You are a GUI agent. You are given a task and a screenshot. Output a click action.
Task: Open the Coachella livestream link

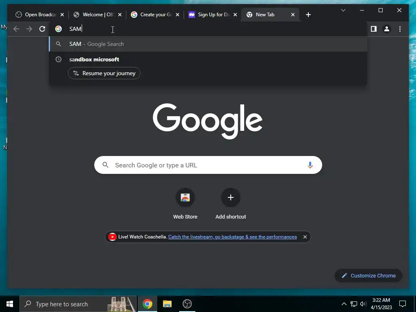tap(232, 237)
